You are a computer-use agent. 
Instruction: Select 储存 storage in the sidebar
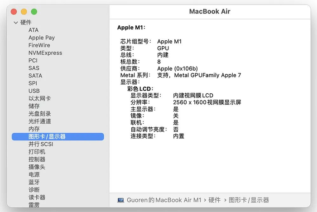click(x=34, y=106)
